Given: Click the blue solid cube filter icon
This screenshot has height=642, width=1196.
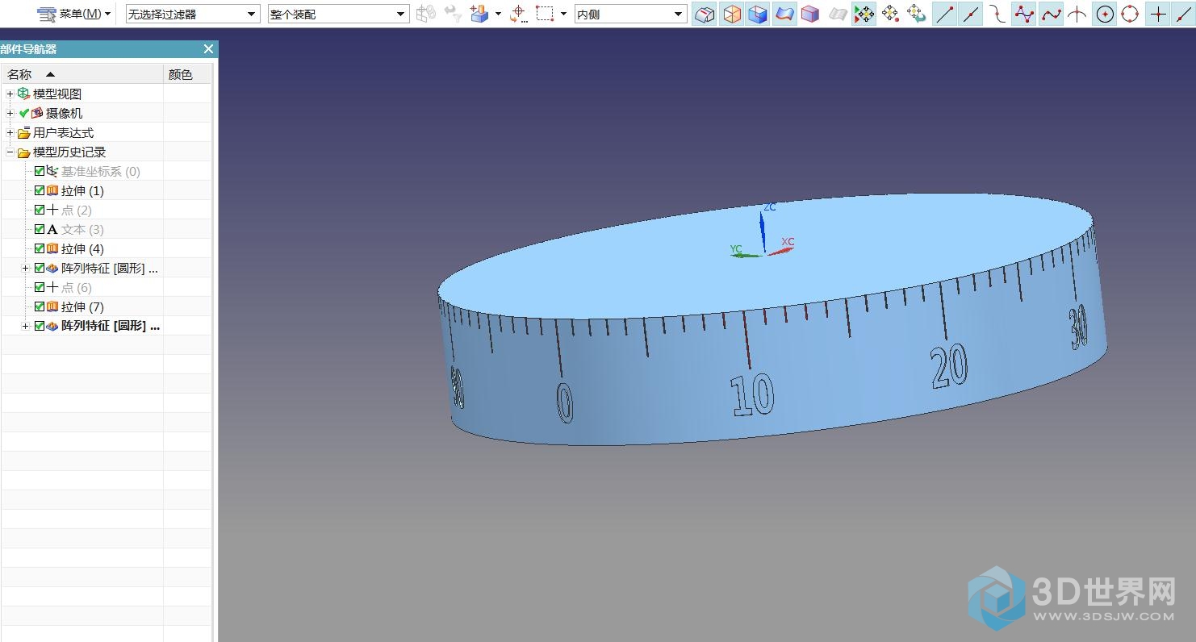Looking at the screenshot, I should 758,14.
